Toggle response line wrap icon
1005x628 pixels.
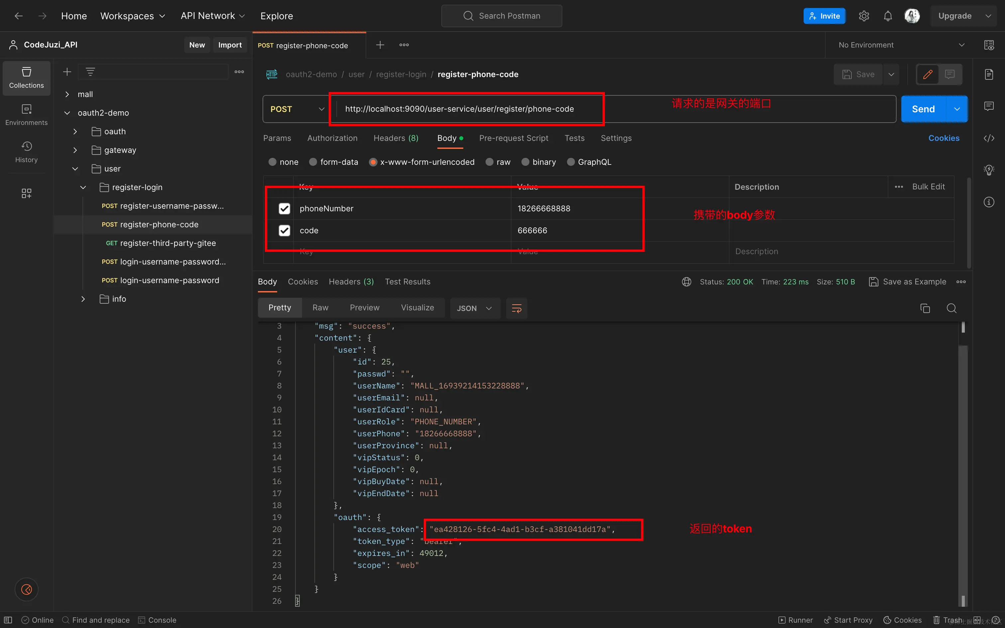click(516, 308)
